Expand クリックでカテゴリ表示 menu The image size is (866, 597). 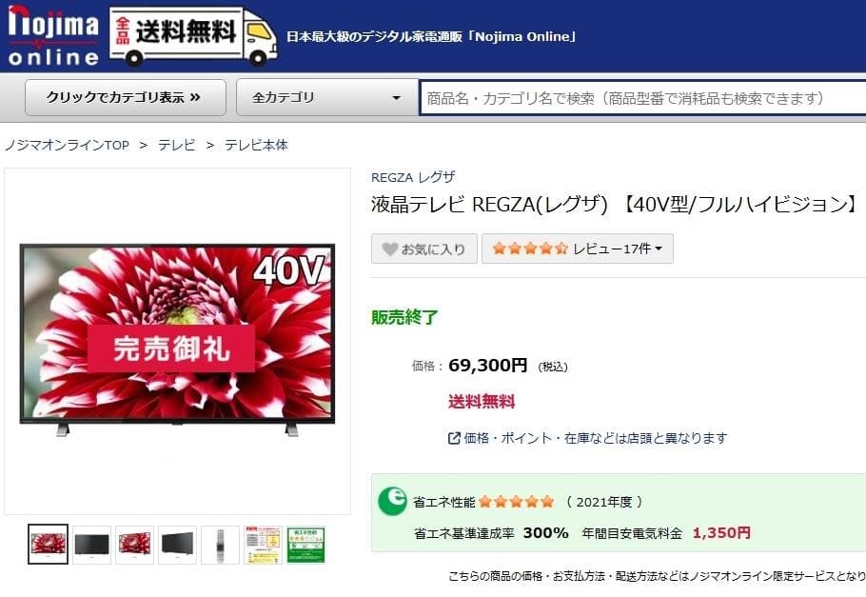point(126,98)
